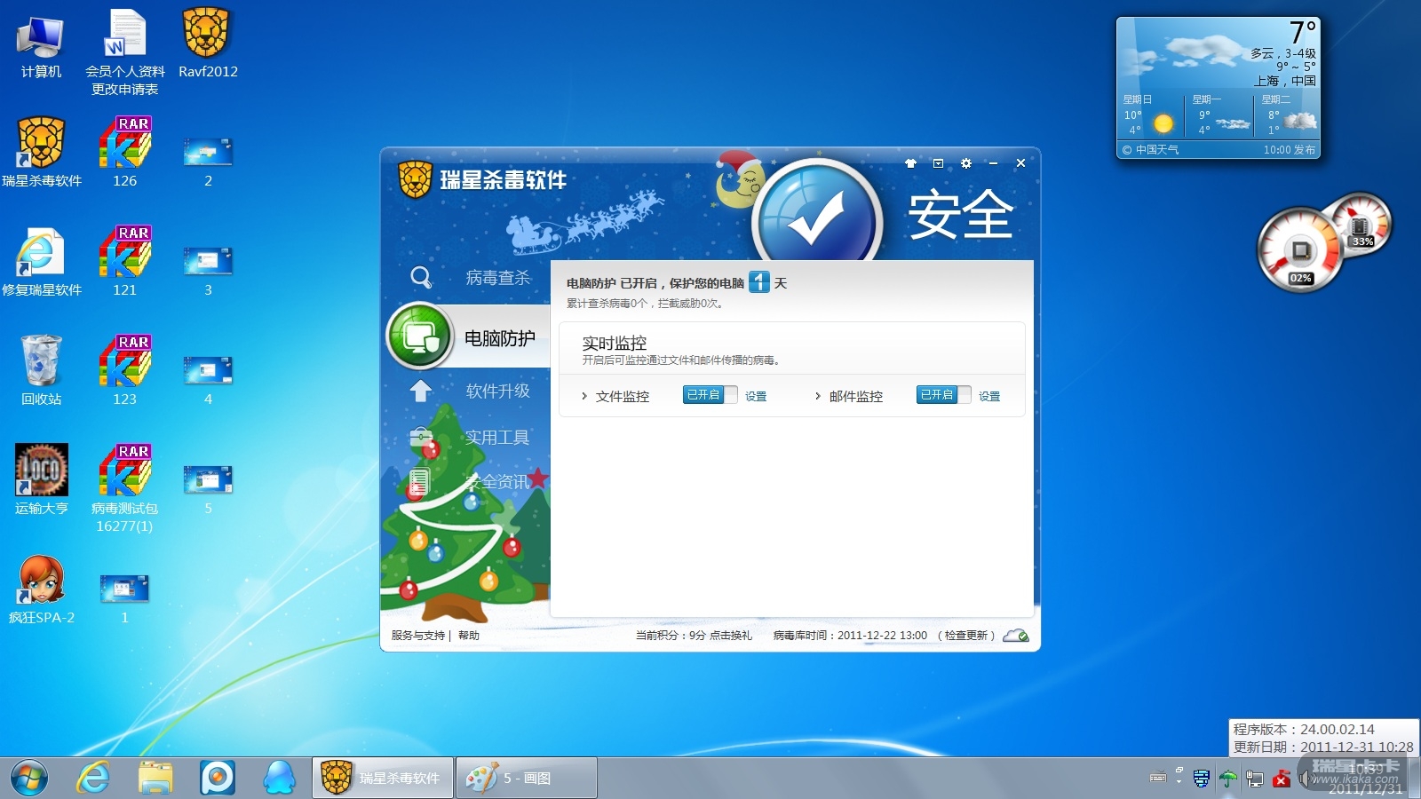Click the up-arrow icon beside 软件升级
This screenshot has height=799, width=1421.
click(x=421, y=391)
